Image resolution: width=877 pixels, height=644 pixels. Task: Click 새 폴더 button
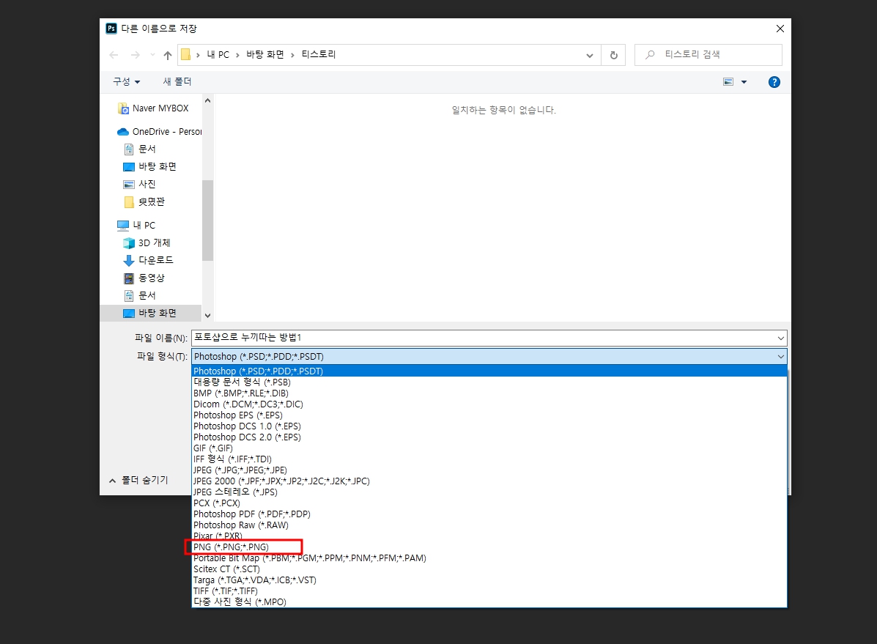pos(177,81)
